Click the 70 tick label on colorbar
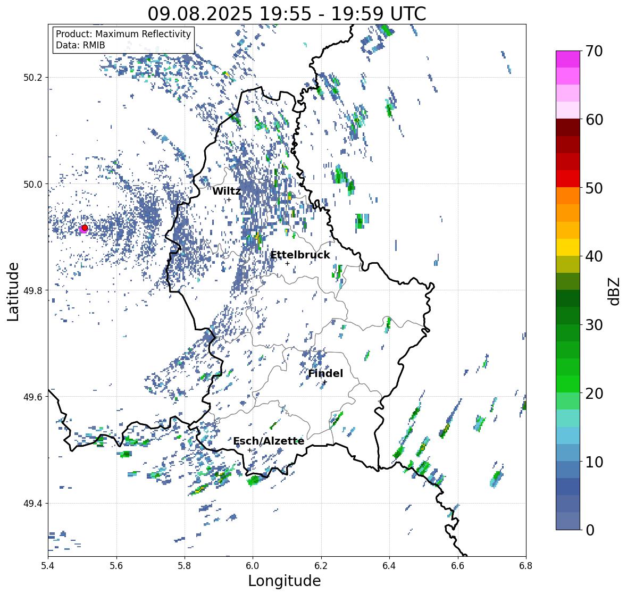 pyautogui.click(x=594, y=51)
